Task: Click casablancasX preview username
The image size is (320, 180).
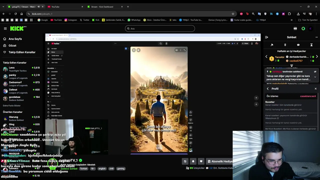Action: pyautogui.click(x=308, y=96)
